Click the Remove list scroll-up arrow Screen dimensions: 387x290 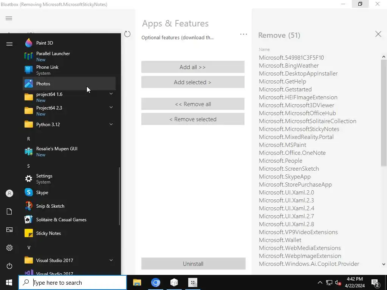coord(384,57)
